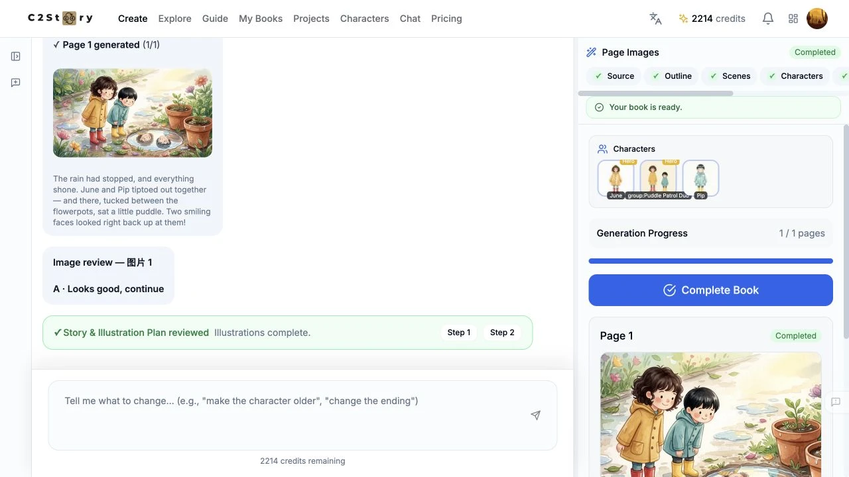The image size is (849, 477).
Task: Go to Characters in top navigation
Action: coord(365,19)
